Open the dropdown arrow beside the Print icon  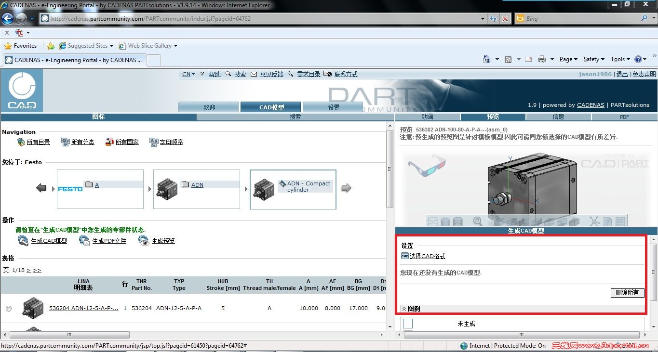(x=552, y=59)
